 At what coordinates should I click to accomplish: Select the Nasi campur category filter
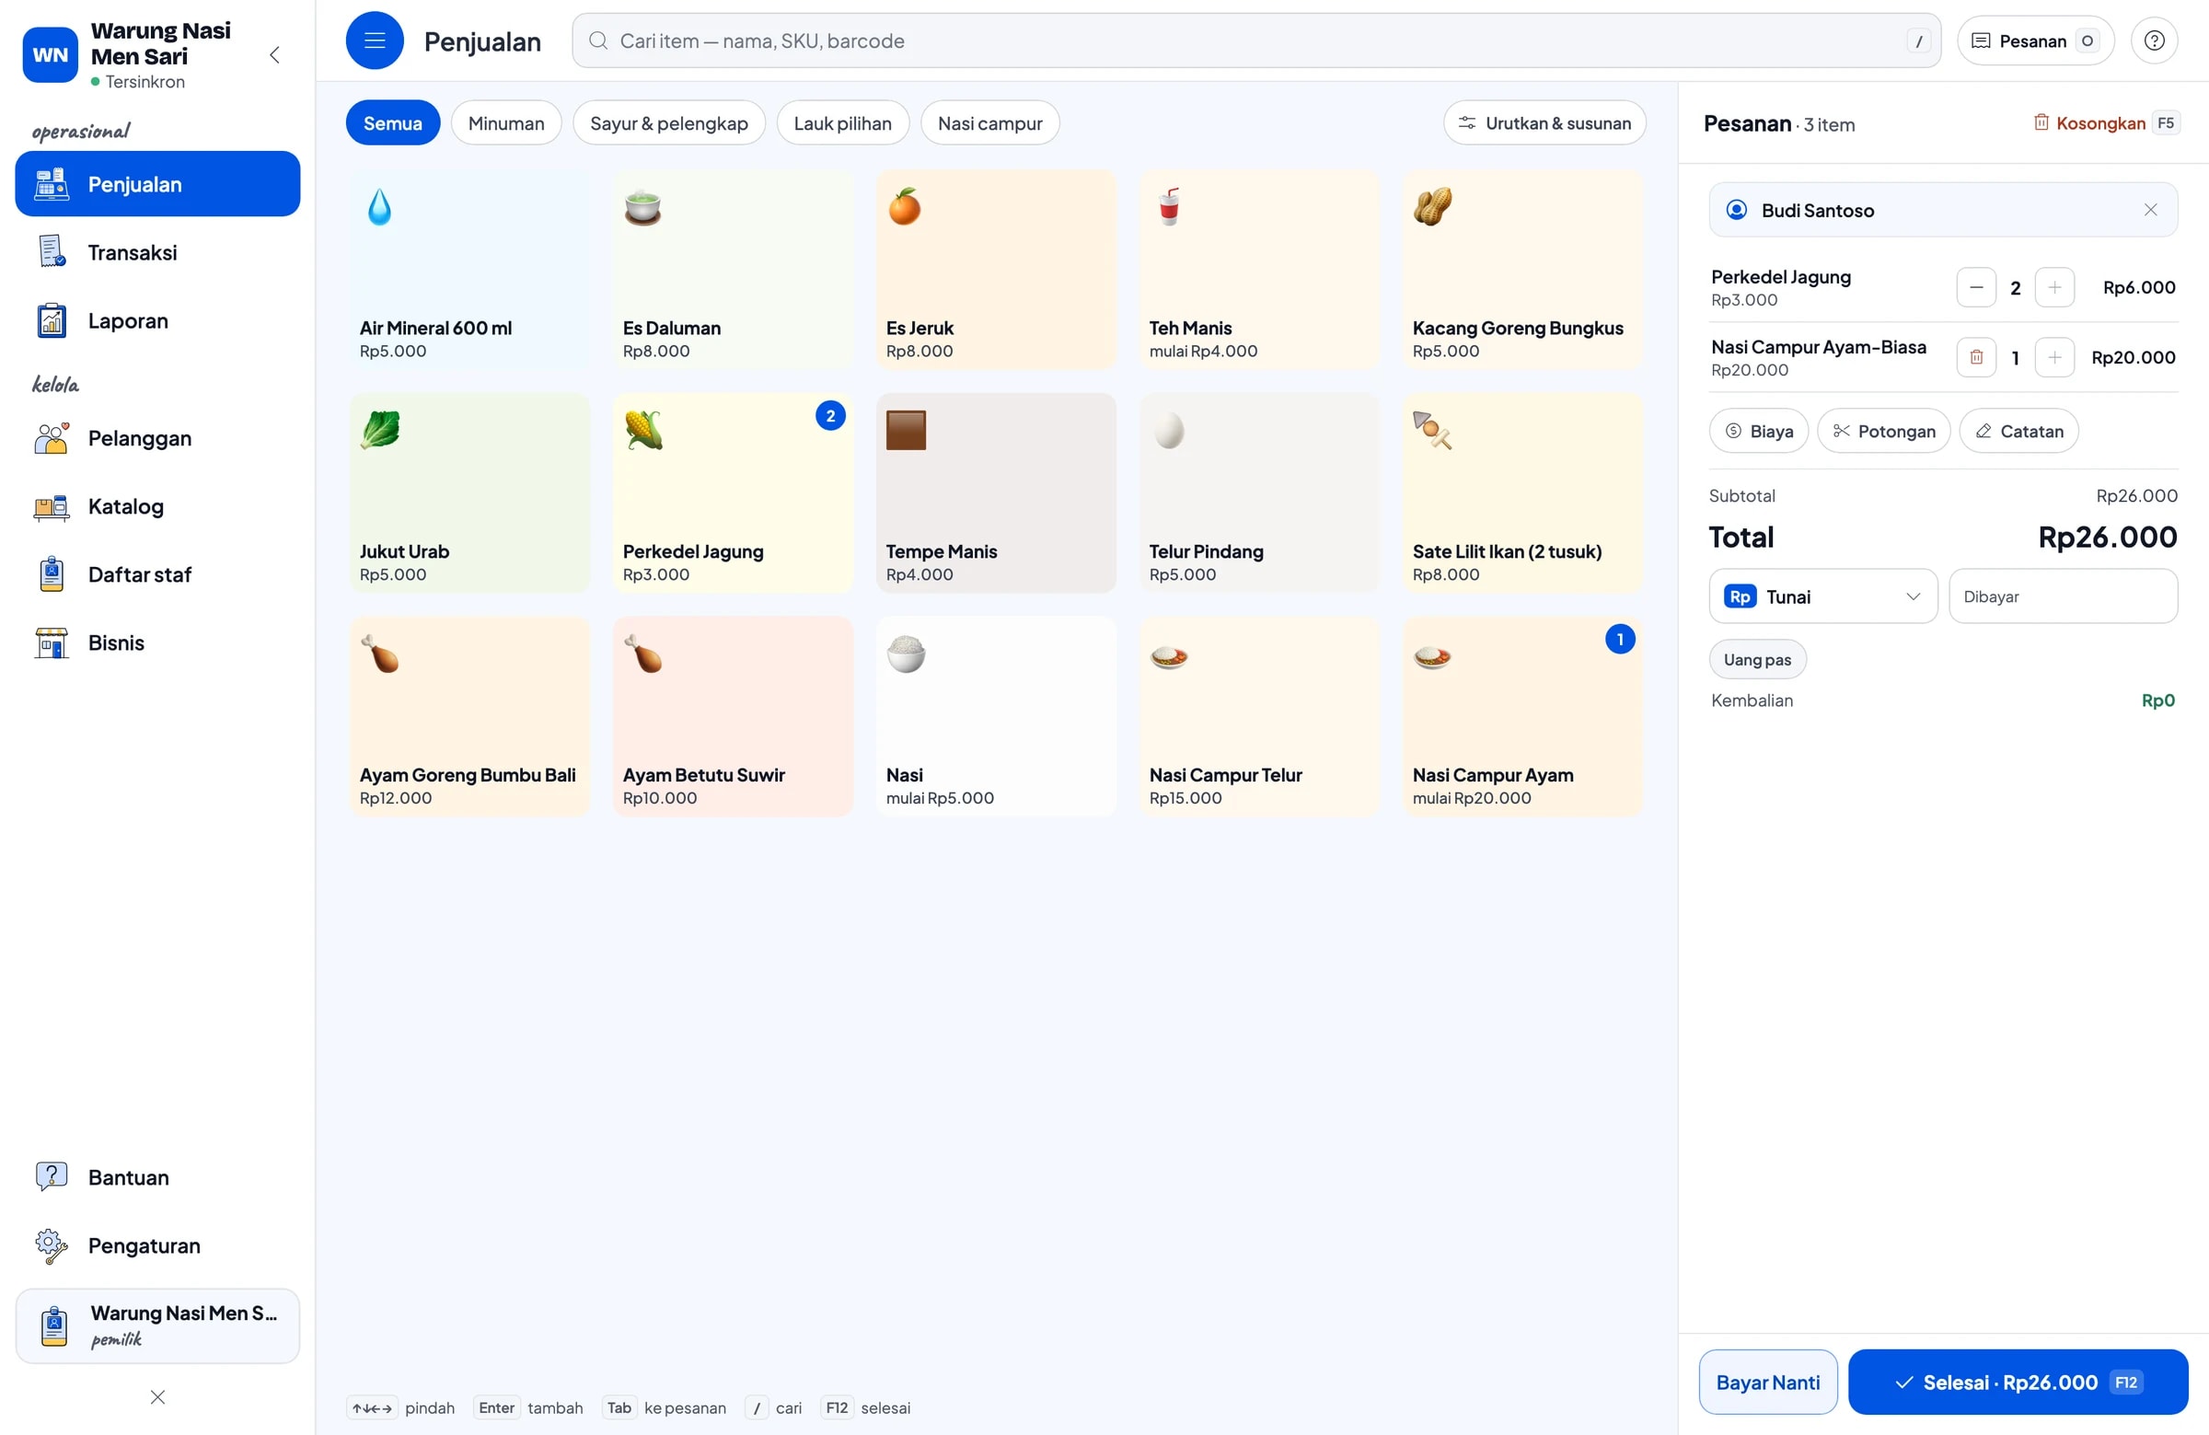989,122
